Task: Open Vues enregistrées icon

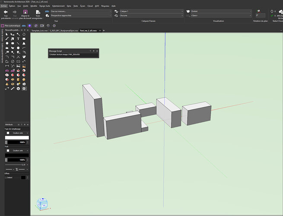Action: (38, 12)
